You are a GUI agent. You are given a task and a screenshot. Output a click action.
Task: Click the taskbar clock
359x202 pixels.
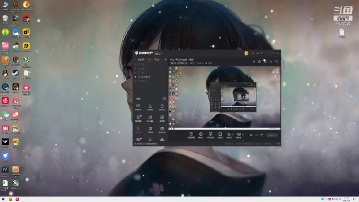[x=346, y=199]
